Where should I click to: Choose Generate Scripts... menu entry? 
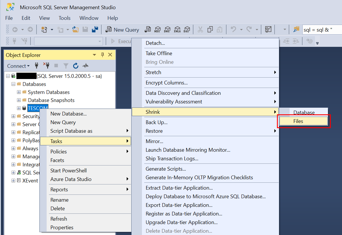(x=205, y=169)
